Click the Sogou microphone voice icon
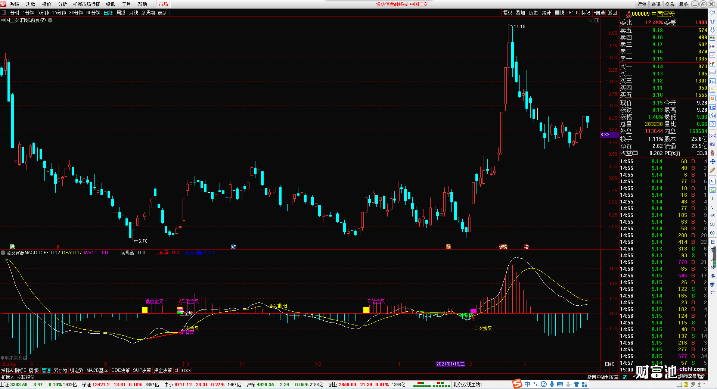The image size is (717, 389). coord(552,384)
